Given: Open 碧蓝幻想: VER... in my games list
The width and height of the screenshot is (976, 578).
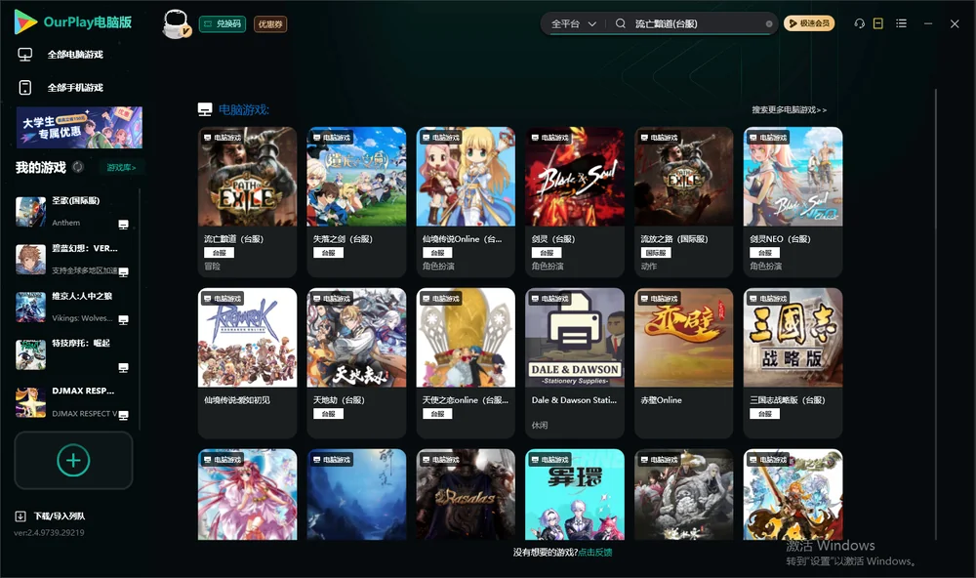Looking at the screenshot, I should (73, 260).
